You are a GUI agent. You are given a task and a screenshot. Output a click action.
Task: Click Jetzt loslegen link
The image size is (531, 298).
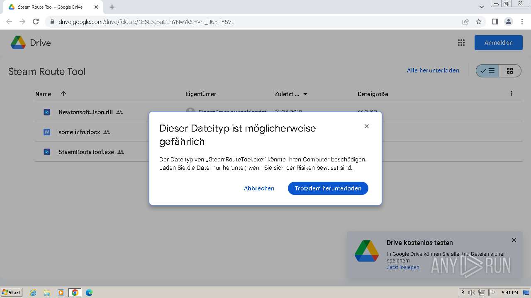pos(403,267)
